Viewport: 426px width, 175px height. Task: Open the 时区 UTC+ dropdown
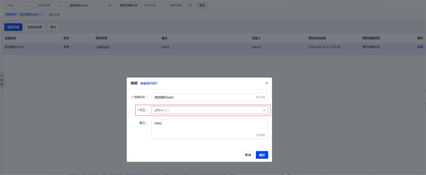(210, 110)
